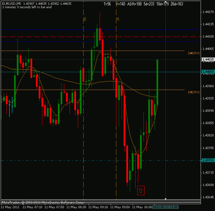The width and height of the screenshot is (215, 211).
Task: Click the 1.43820 price scale label
Action: click(x=208, y=135)
